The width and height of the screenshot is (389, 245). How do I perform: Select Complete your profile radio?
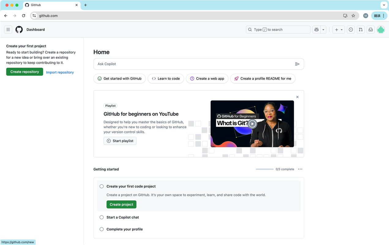[102, 229]
